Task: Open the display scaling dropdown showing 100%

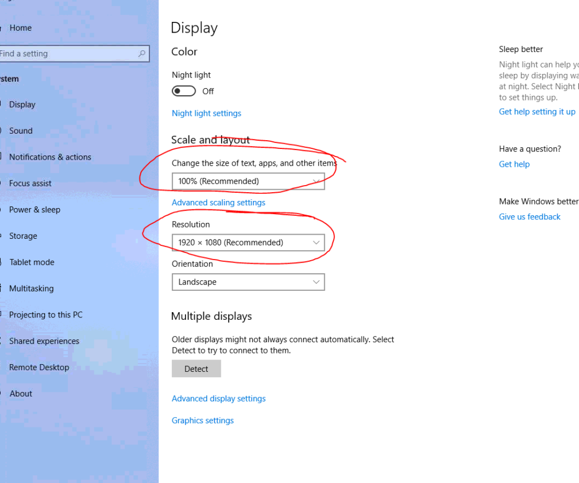Action: (248, 181)
